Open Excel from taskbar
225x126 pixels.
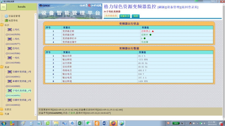tap(80, 123)
